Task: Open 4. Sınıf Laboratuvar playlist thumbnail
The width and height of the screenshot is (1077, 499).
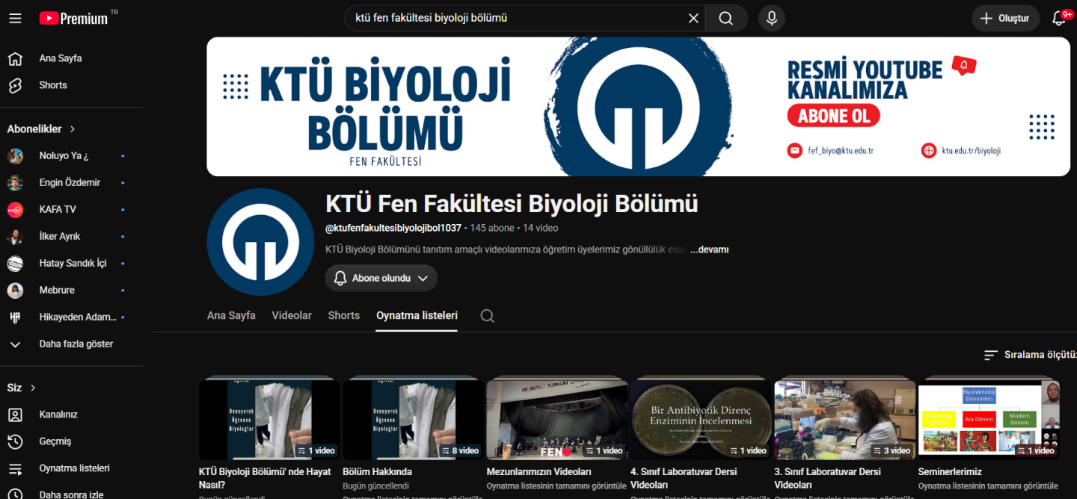Action: point(701,420)
